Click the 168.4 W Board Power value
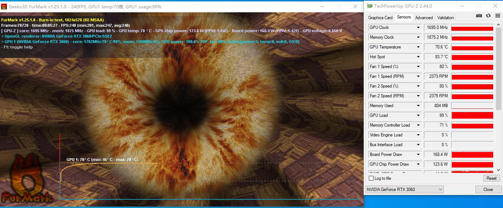The width and height of the screenshot is (503, 208). [x=437, y=155]
